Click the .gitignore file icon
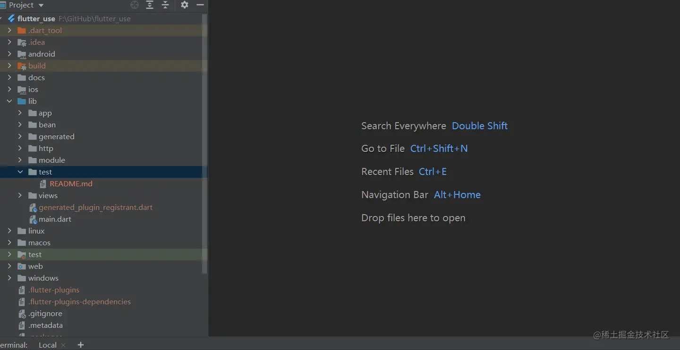680x350 pixels. tap(22, 314)
